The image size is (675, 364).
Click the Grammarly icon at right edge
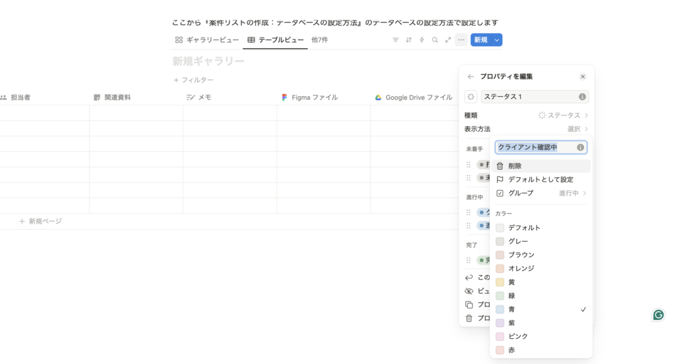click(x=658, y=315)
